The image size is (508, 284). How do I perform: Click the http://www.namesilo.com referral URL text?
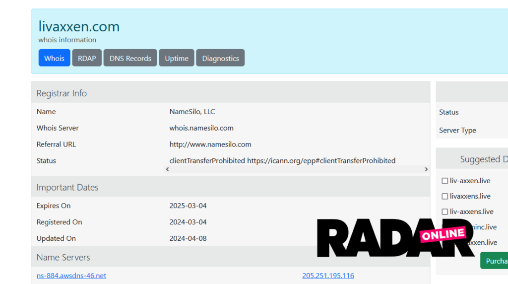click(210, 144)
